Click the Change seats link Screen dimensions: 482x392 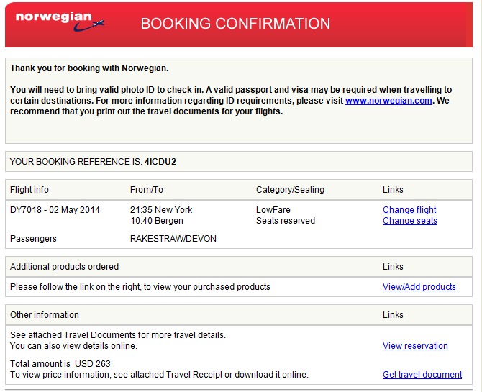click(x=410, y=221)
